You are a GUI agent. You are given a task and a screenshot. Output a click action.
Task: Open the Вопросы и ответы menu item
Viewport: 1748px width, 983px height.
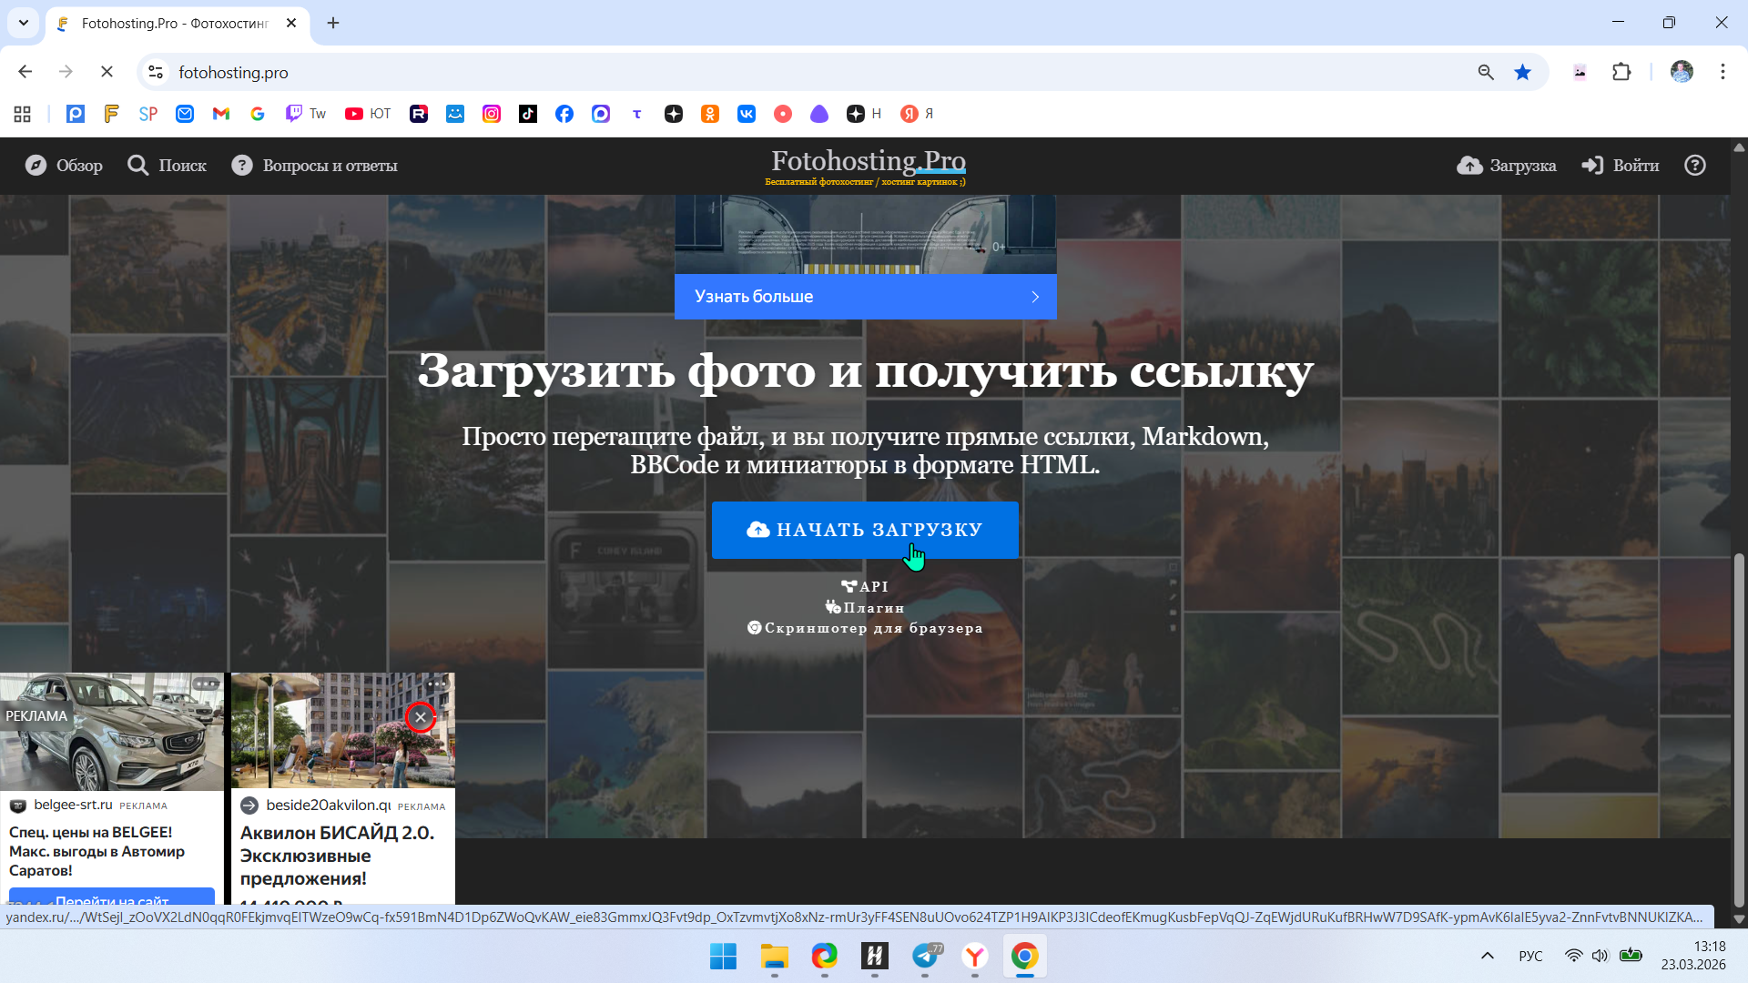[315, 166]
